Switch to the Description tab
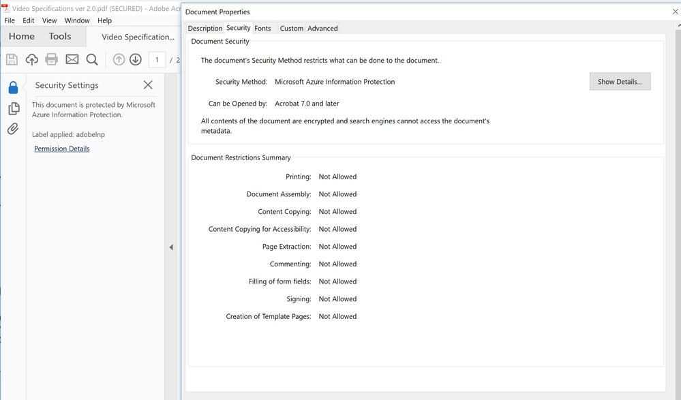The height and width of the screenshot is (400, 681). (x=205, y=28)
